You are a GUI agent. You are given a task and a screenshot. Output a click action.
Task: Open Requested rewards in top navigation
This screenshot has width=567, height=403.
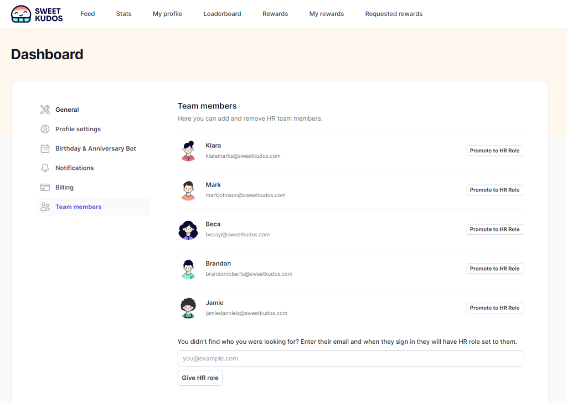click(394, 14)
